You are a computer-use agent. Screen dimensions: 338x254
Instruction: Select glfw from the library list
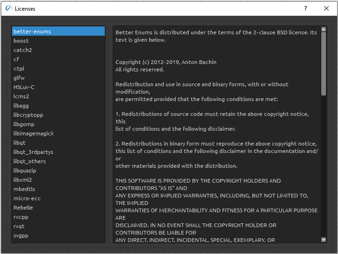point(19,78)
